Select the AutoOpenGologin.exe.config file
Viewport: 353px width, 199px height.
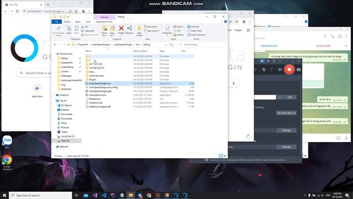point(140,87)
